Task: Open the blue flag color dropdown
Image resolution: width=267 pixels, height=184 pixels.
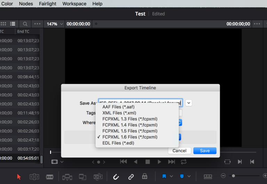Action: click(171, 177)
